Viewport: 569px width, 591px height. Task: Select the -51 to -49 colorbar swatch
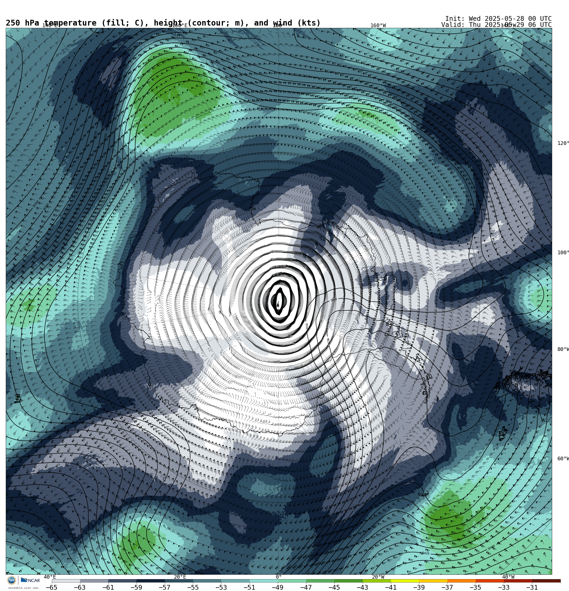click(x=264, y=581)
